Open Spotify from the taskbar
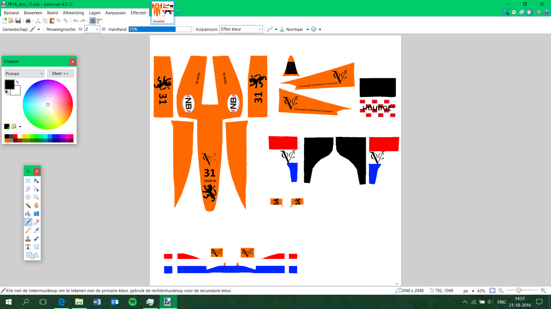 point(133,302)
